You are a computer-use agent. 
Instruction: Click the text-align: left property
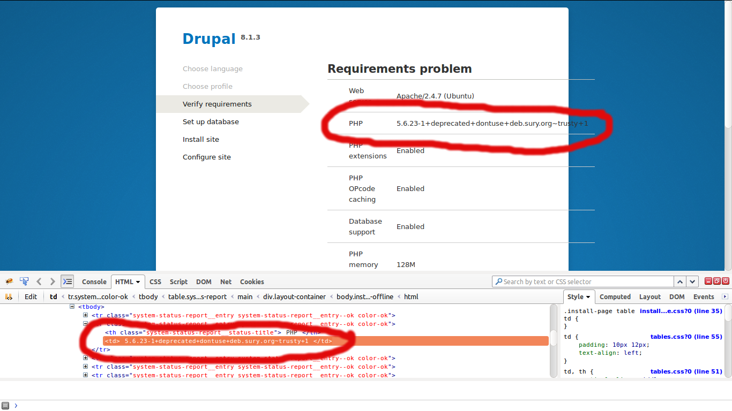pos(610,353)
